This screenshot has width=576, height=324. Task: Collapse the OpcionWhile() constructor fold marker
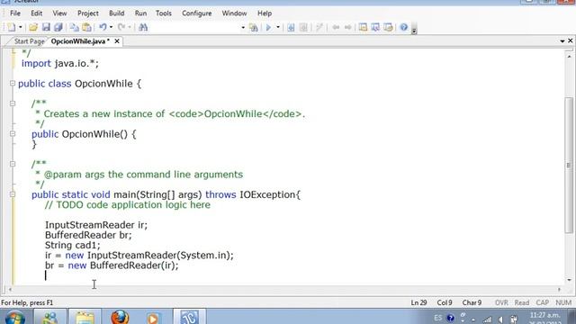tap(12, 134)
